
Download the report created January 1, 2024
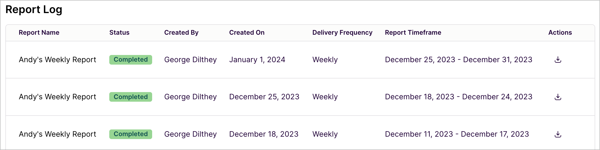pos(558,60)
